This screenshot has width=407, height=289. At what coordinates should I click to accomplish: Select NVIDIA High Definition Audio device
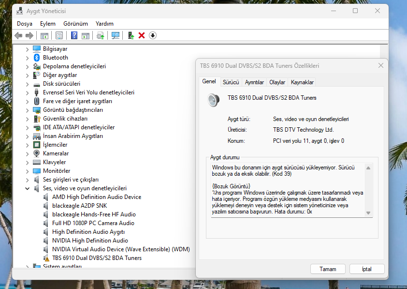(90, 241)
